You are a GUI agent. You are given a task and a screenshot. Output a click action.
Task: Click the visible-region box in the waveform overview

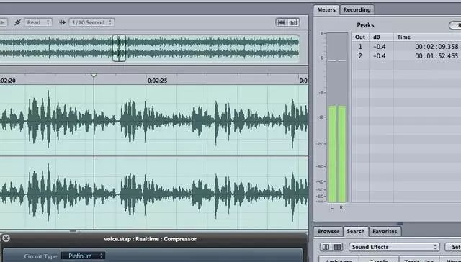119,48
